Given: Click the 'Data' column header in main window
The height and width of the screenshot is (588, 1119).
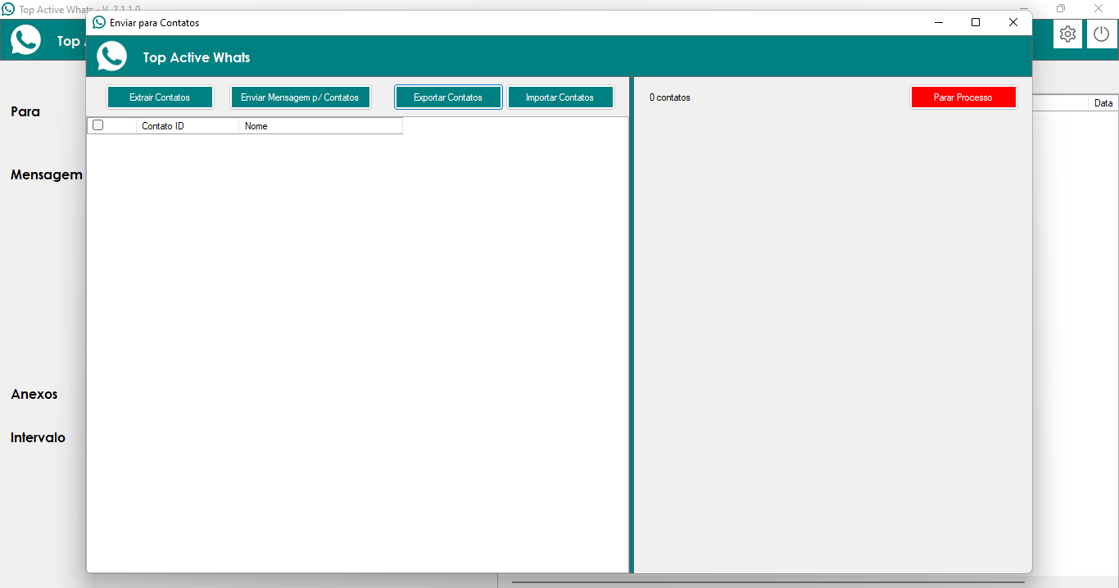Looking at the screenshot, I should point(1103,103).
